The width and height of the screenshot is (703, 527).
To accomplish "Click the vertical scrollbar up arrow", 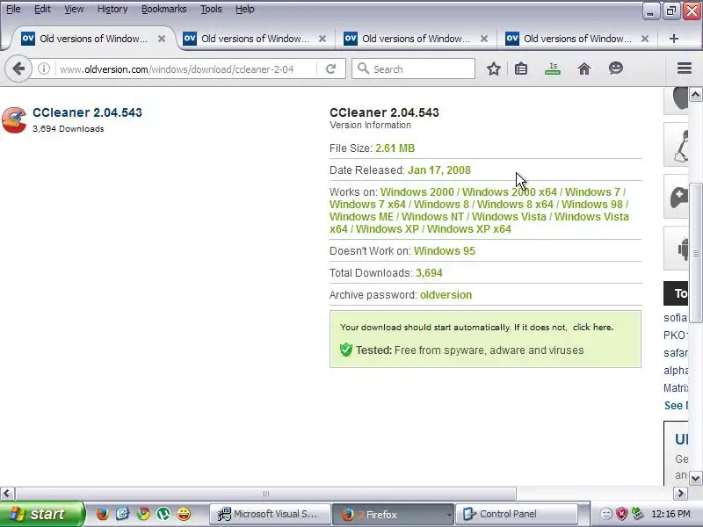I will click(695, 95).
